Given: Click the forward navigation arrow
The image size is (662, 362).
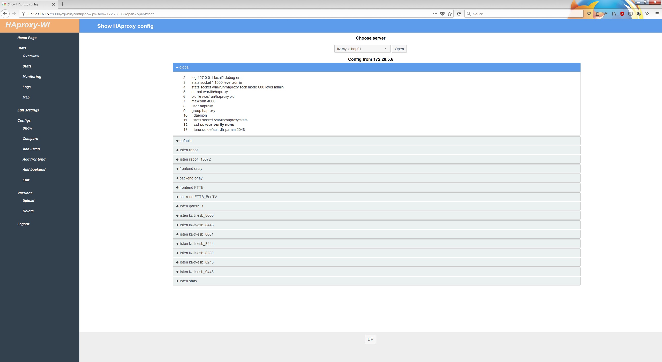Looking at the screenshot, I should 14,14.
